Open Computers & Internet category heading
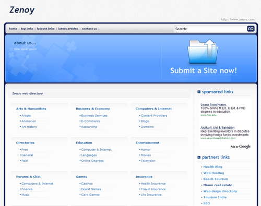Image resolution: width=261 pixels, height=206 pixels. click(x=153, y=108)
